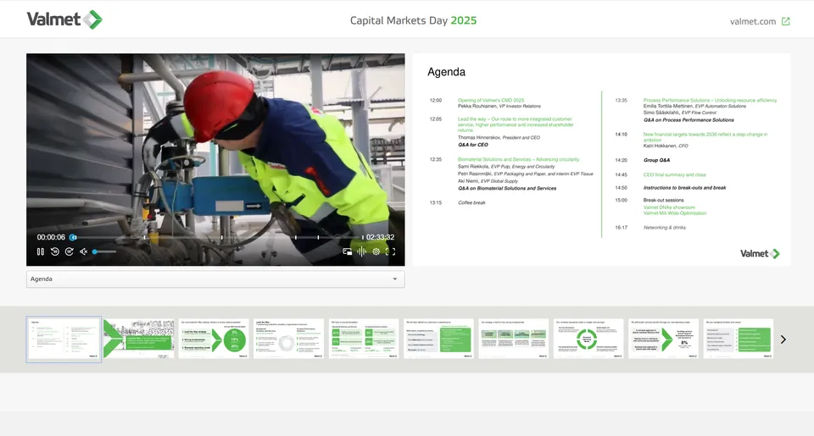
Task: Click the 'Coffee break' agenda line
Action: (x=471, y=202)
